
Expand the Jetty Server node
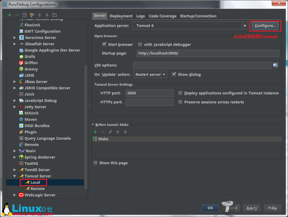click(14, 107)
